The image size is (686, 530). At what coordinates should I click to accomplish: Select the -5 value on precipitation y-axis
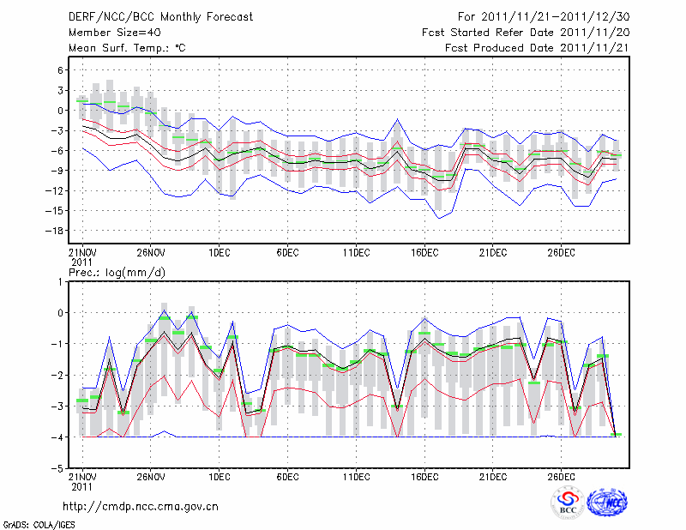[x=57, y=469]
